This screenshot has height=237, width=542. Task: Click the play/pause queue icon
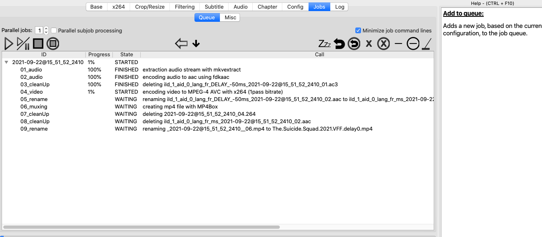coord(23,43)
